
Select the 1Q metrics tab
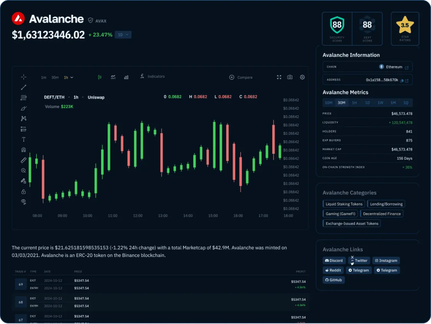coord(406,103)
